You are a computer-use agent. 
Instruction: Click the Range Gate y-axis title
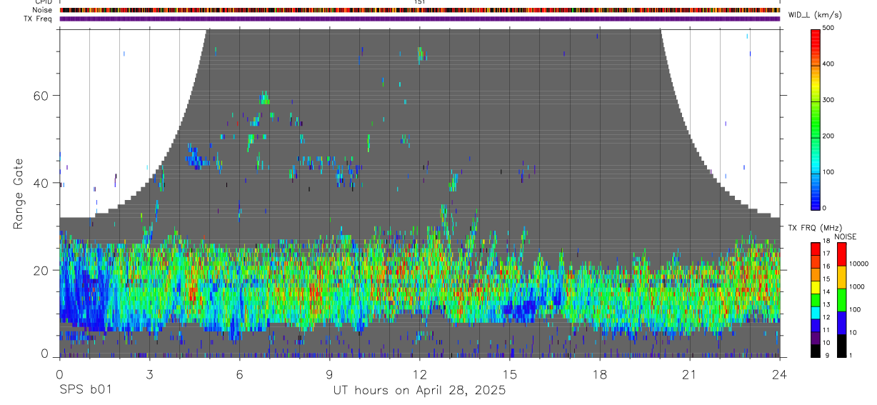click(x=18, y=194)
